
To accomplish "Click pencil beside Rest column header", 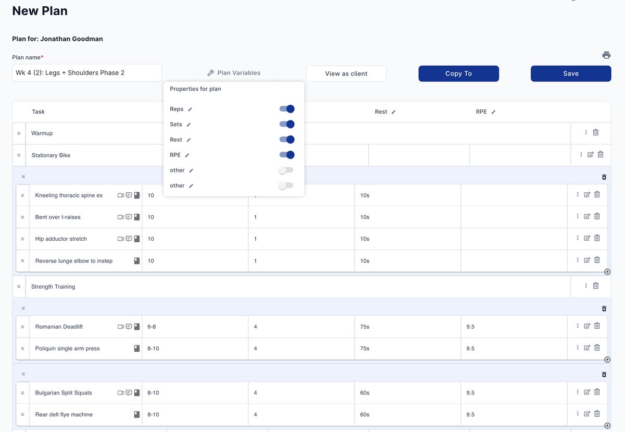I will tap(394, 112).
